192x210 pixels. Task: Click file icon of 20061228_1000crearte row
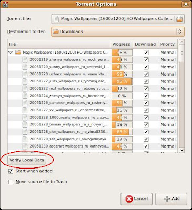(x=25, y=117)
